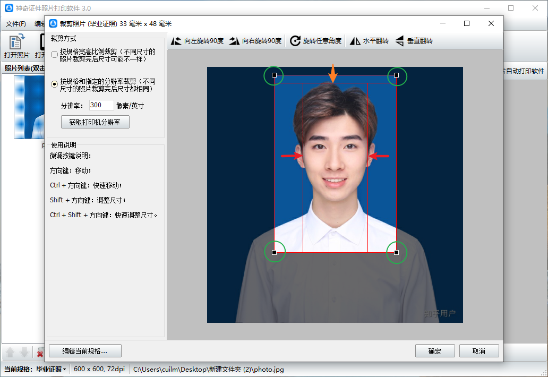Click the 打开照片 toolbar icon

coord(16,42)
